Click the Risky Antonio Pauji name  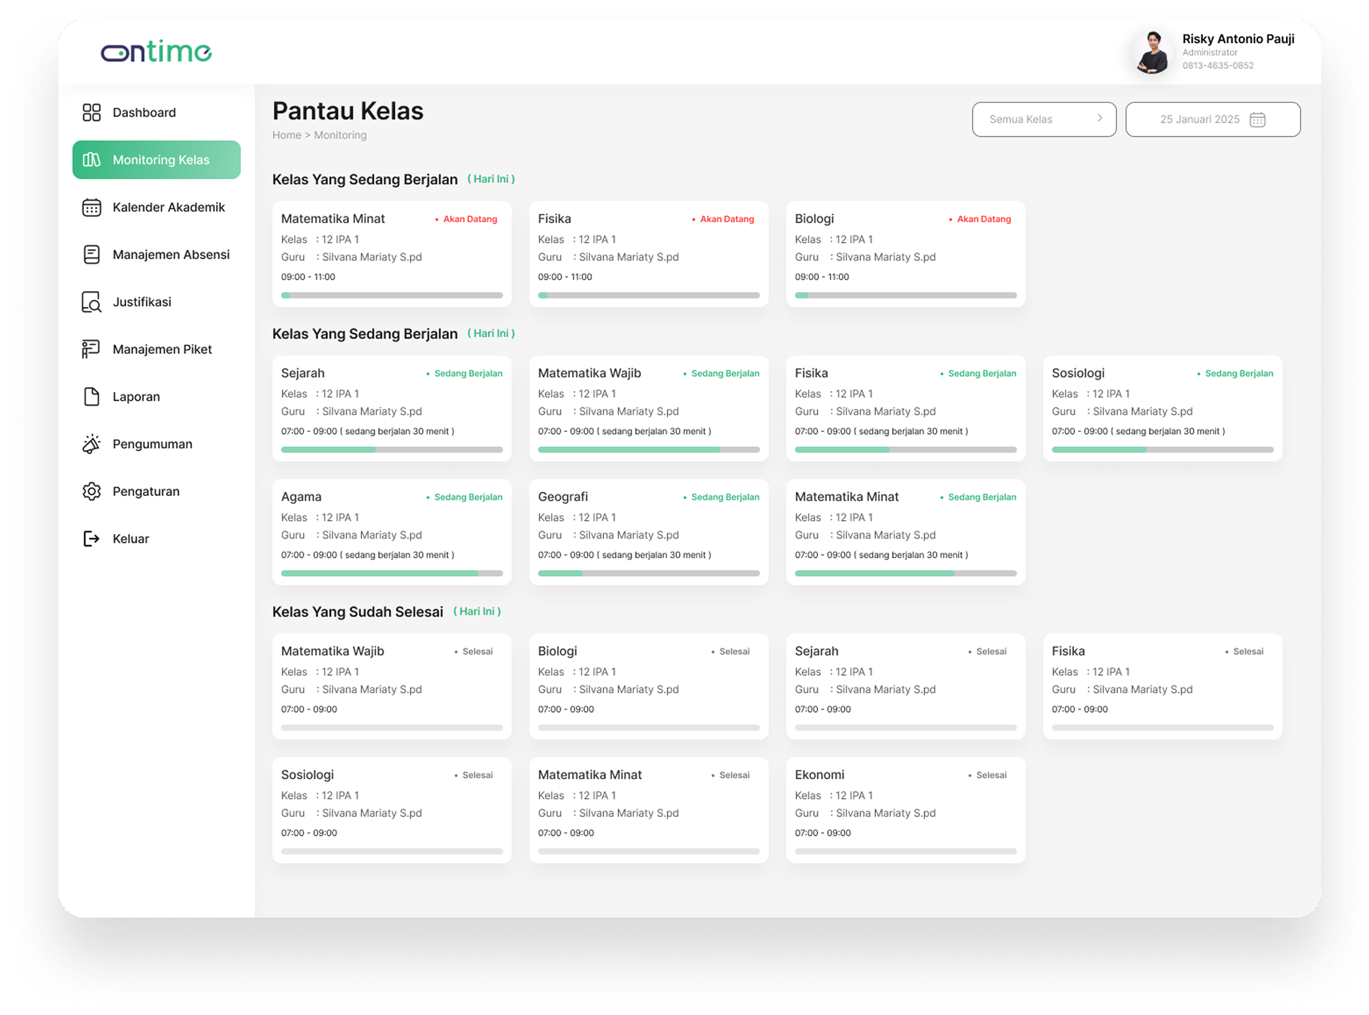point(1238,39)
